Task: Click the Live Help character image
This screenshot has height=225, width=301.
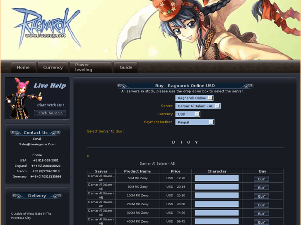Action: [x=24, y=98]
